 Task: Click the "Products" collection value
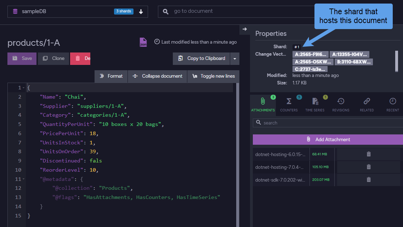(114, 188)
